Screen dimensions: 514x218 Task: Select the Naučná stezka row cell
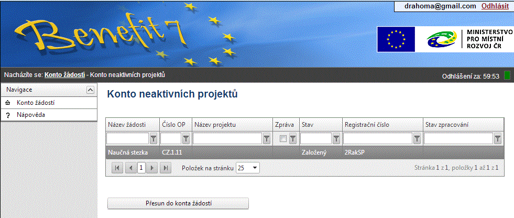click(x=133, y=152)
